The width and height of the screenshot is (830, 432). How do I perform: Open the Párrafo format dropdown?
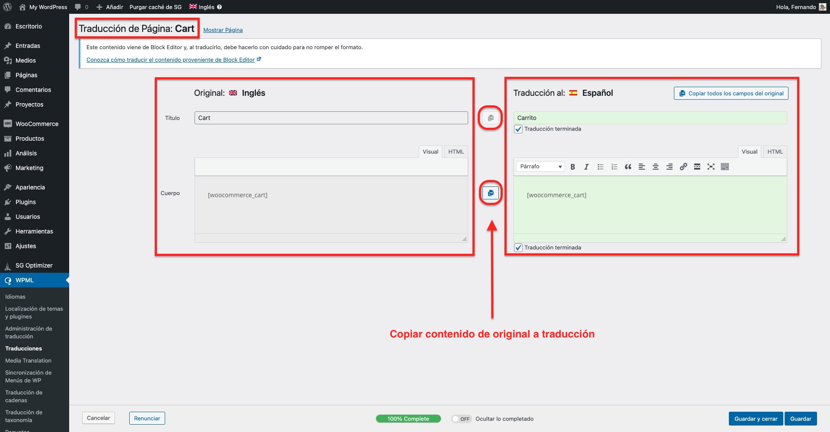click(x=540, y=167)
